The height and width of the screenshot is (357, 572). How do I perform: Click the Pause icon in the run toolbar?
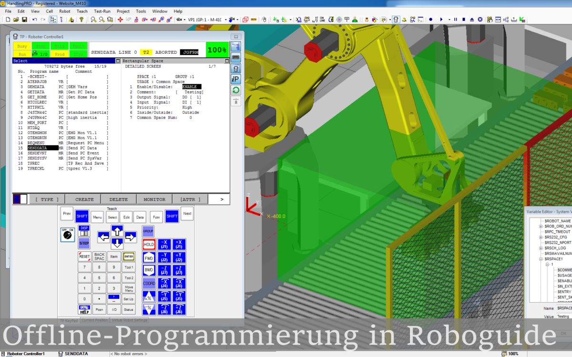click(456, 20)
